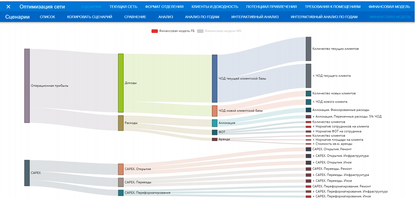Click + CAPEX. Переезды. Иное node

coord(308,181)
